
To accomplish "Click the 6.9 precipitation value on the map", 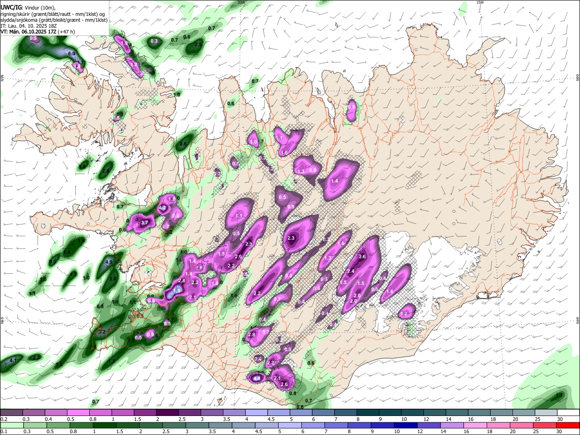I will point(72,54).
